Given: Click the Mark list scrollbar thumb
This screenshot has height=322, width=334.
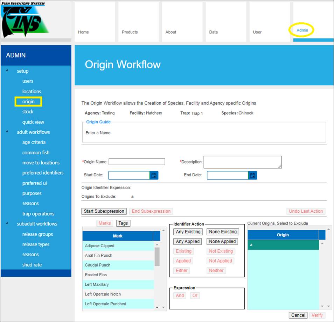Looking at the screenshot, I should (157, 257).
